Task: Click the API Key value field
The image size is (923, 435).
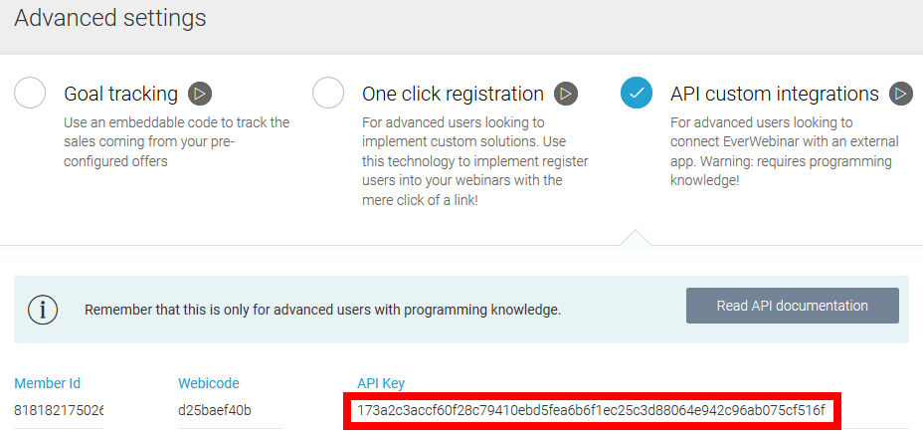Action: point(591,410)
